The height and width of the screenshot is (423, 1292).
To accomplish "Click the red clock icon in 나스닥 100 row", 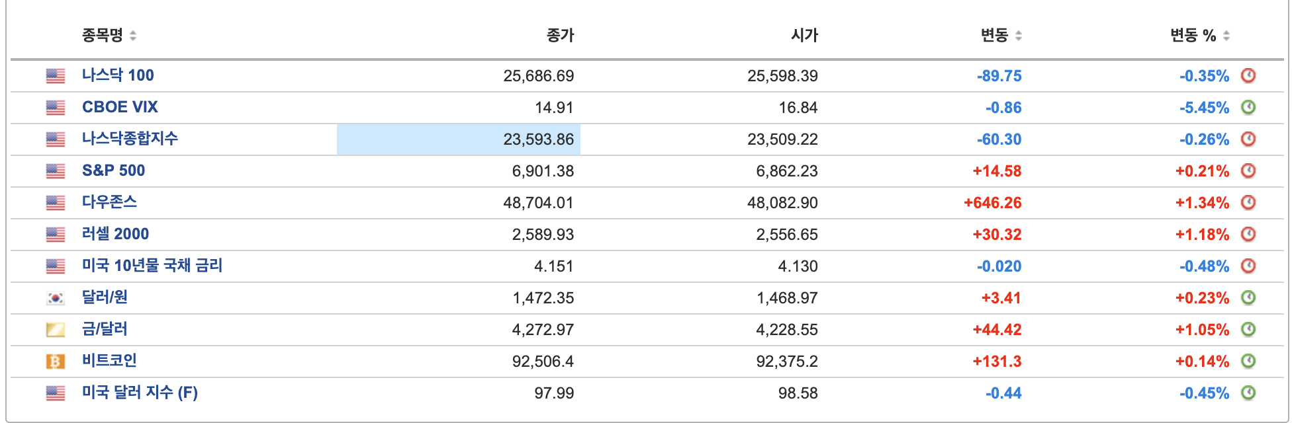I will pyautogui.click(x=1248, y=75).
